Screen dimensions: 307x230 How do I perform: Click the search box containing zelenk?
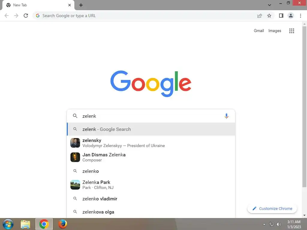(x=151, y=116)
